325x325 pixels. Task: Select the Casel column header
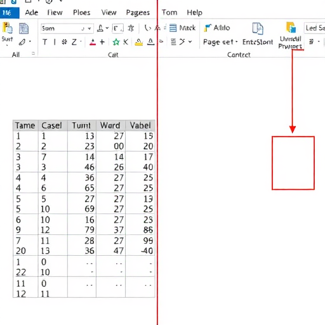(x=53, y=126)
